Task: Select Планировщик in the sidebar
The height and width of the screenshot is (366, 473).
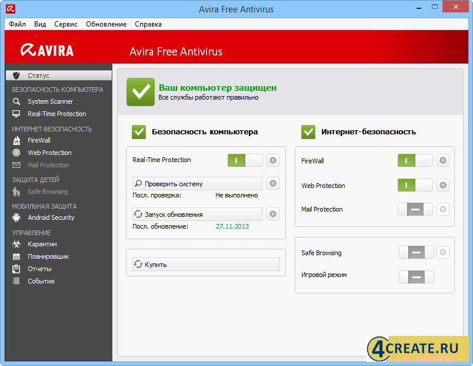Action: pos(48,256)
